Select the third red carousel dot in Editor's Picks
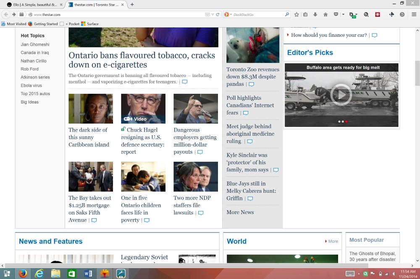 pyautogui.click(x=346, y=121)
